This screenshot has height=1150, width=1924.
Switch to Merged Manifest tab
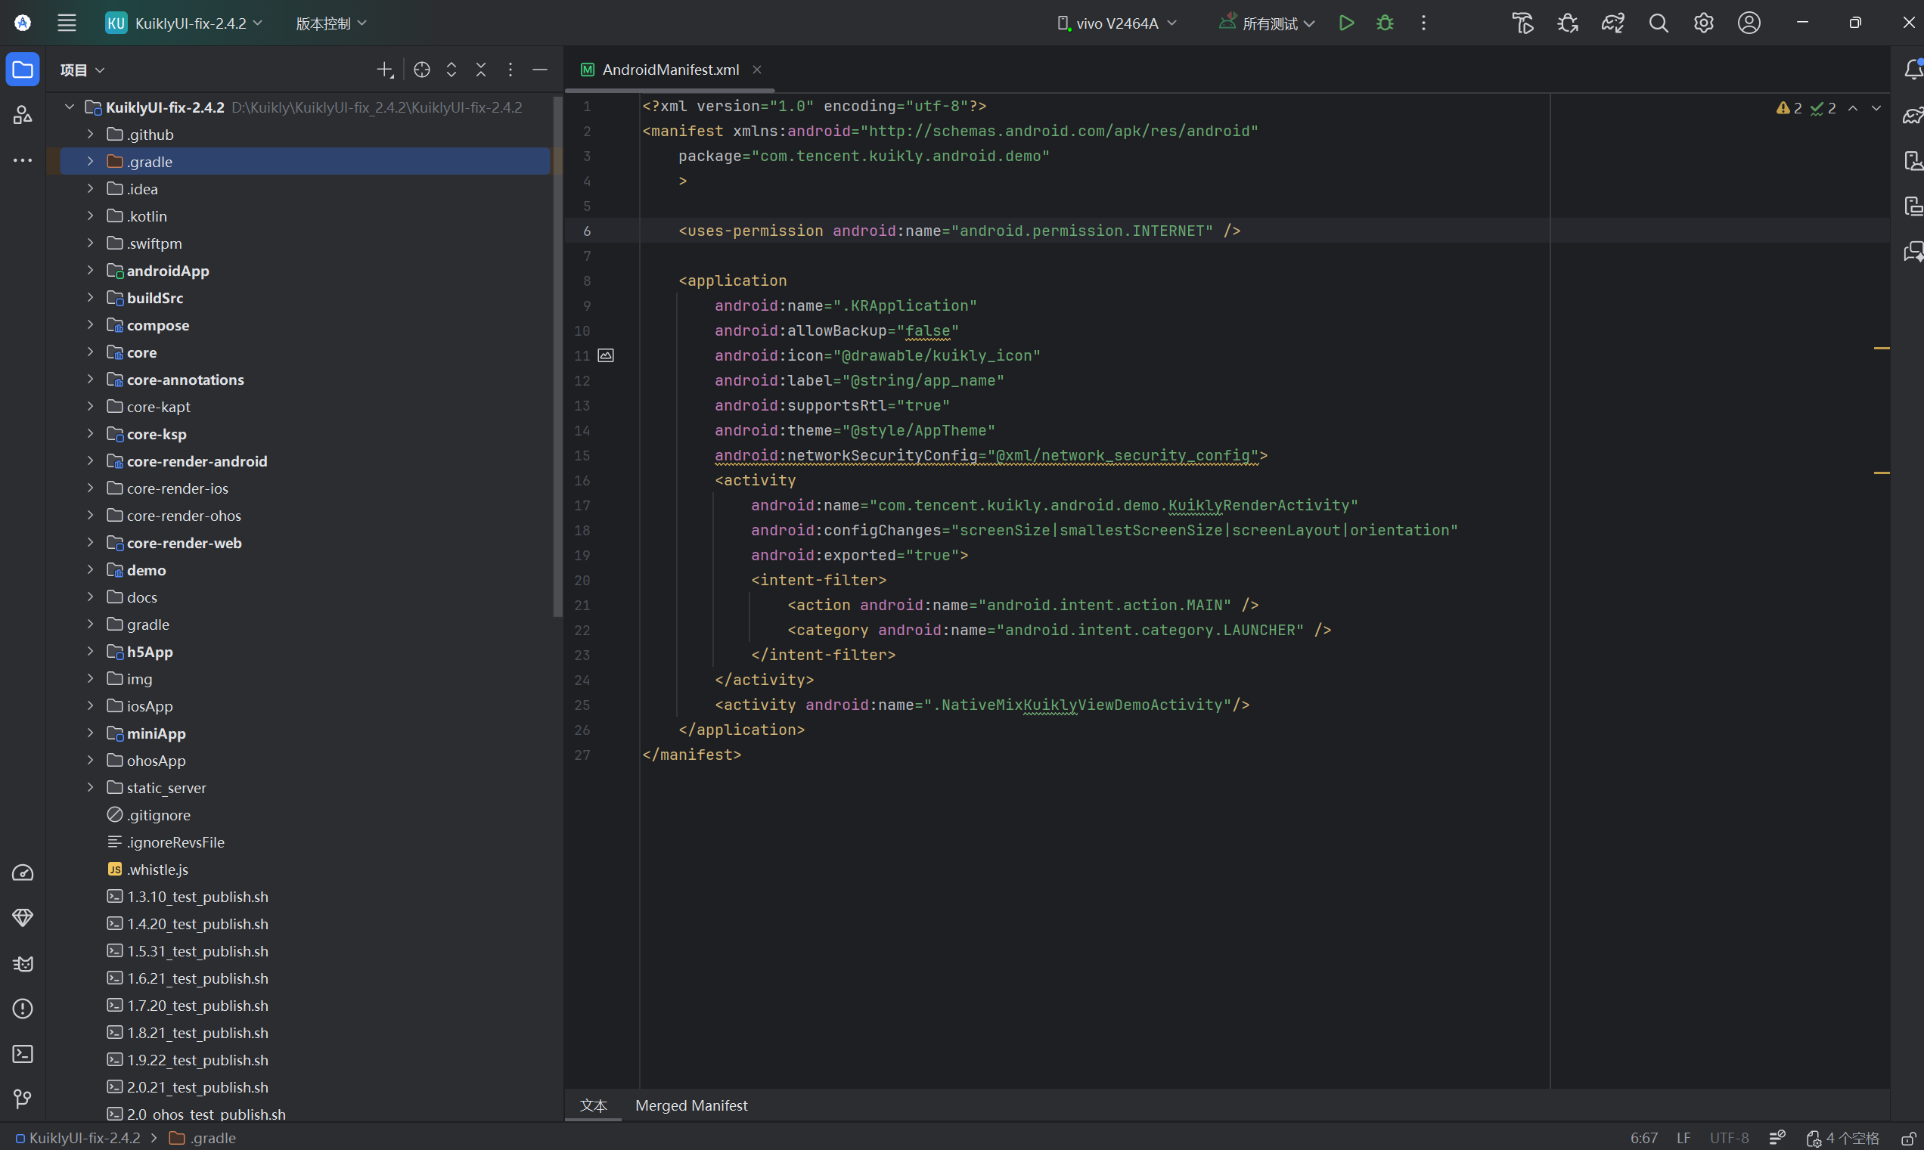[690, 1106]
